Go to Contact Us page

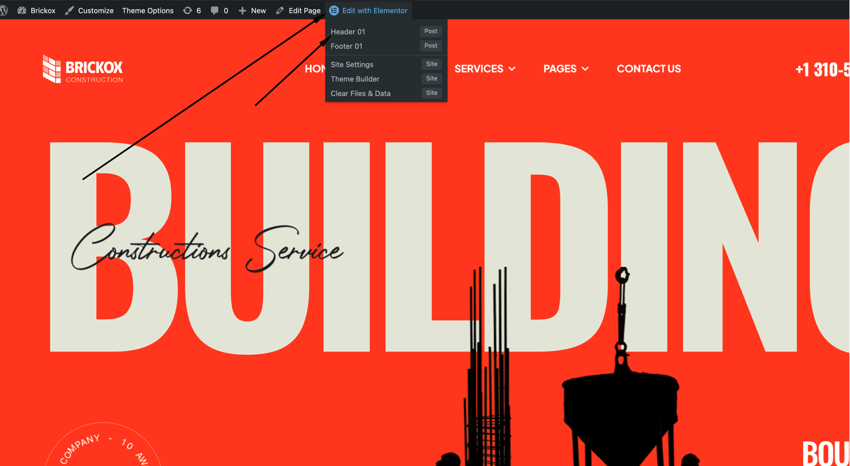pos(648,69)
